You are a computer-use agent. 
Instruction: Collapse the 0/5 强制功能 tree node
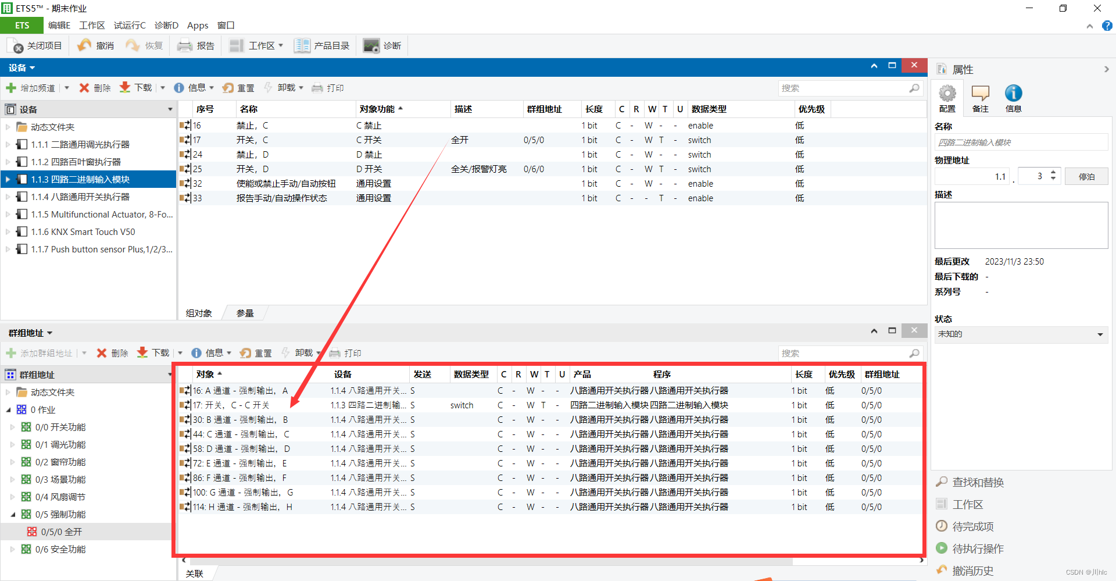(13, 515)
